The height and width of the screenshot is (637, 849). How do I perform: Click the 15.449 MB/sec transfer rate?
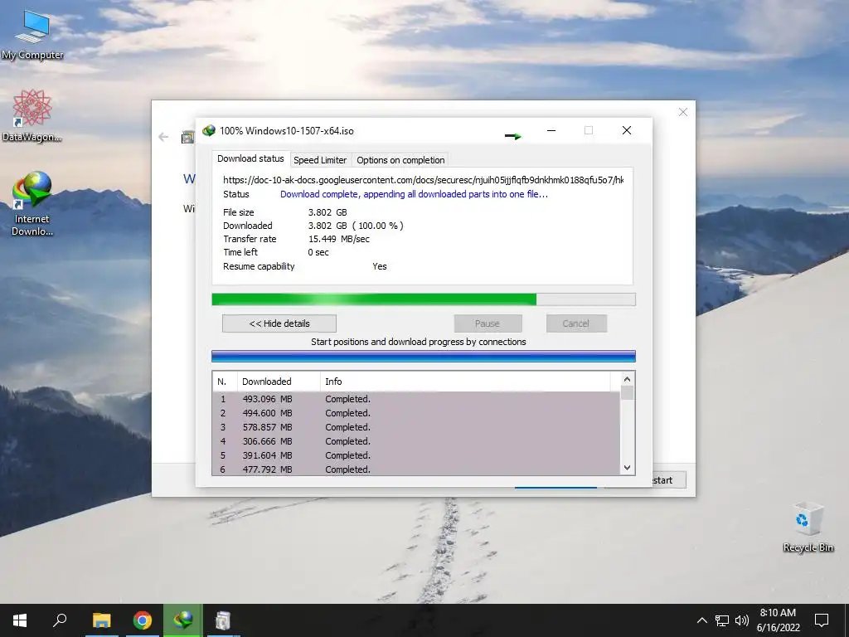click(339, 239)
